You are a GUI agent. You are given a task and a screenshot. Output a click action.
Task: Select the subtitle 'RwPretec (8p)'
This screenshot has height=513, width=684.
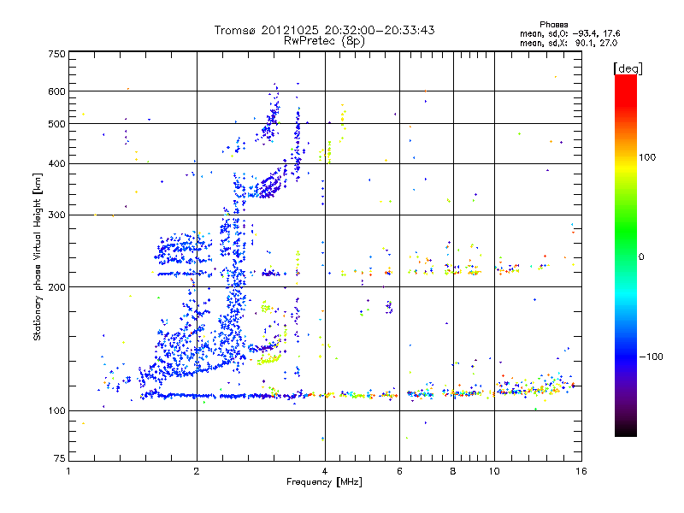pyautogui.click(x=324, y=41)
